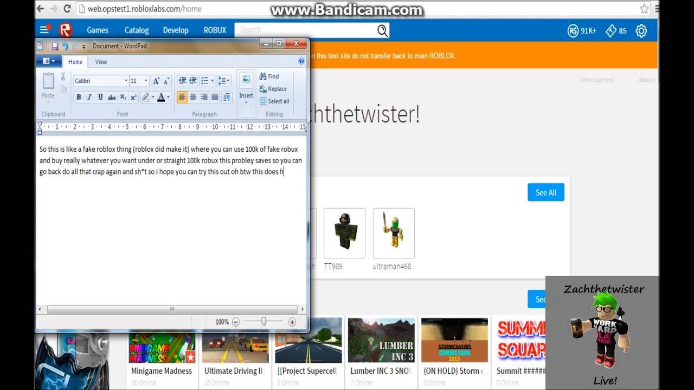Select the Italic formatting icon
Image resolution: width=694 pixels, height=390 pixels.
click(x=88, y=97)
